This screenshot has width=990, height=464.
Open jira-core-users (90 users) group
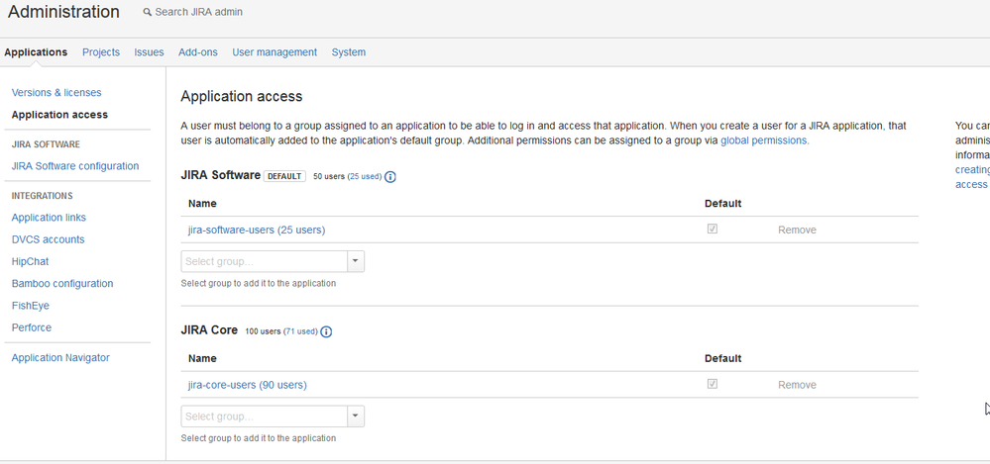(248, 385)
